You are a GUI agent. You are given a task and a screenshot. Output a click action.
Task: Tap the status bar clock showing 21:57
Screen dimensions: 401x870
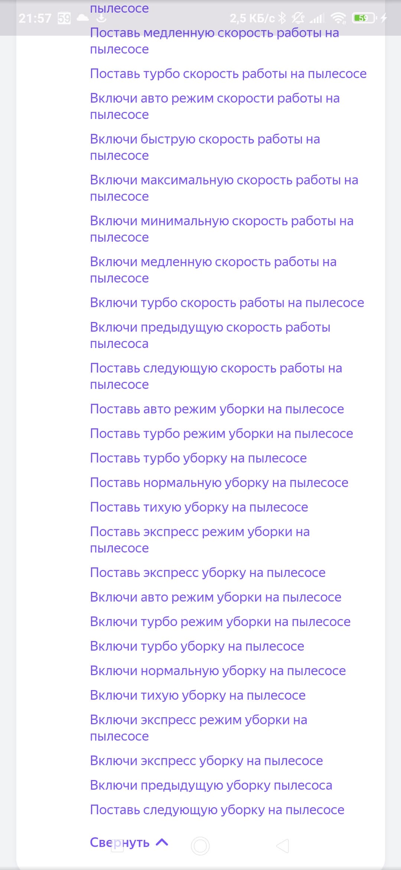(x=35, y=18)
